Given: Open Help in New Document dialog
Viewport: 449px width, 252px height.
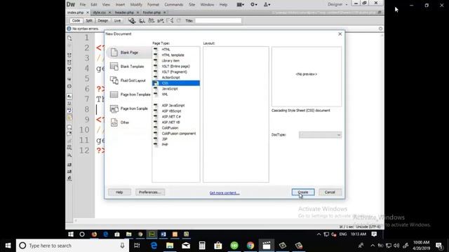Looking at the screenshot, I should pyautogui.click(x=119, y=192).
